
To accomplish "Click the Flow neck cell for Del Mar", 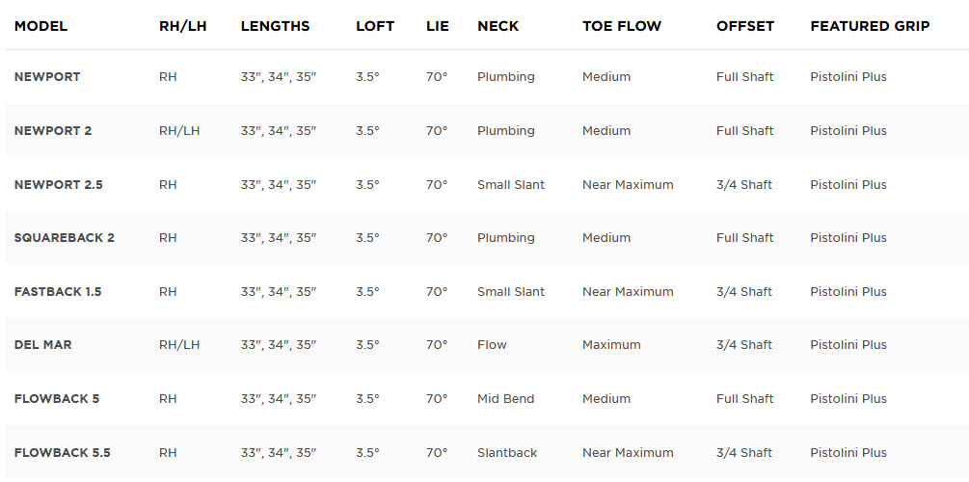I will tap(492, 345).
